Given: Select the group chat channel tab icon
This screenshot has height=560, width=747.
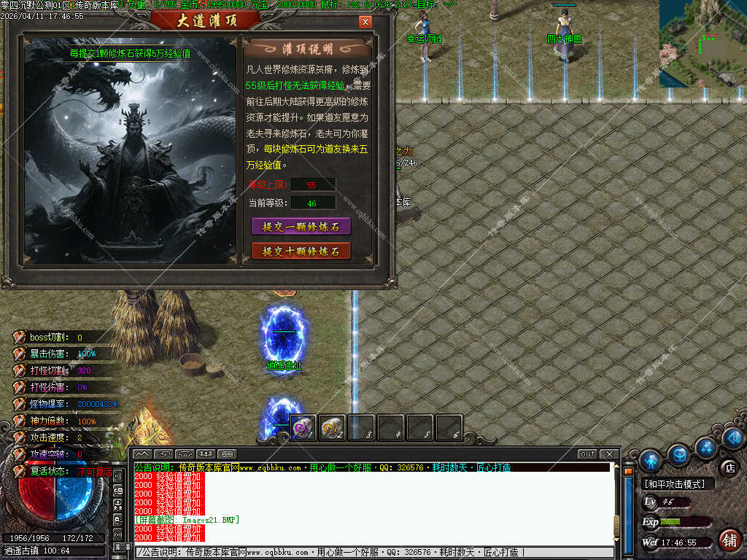Looking at the screenshot, I should tap(206, 454).
